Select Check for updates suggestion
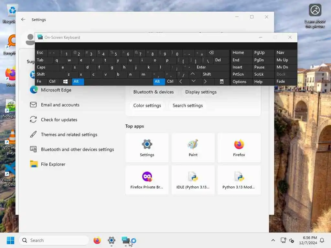The height and width of the screenshot is (248, 331). click(x=59, y=119)
